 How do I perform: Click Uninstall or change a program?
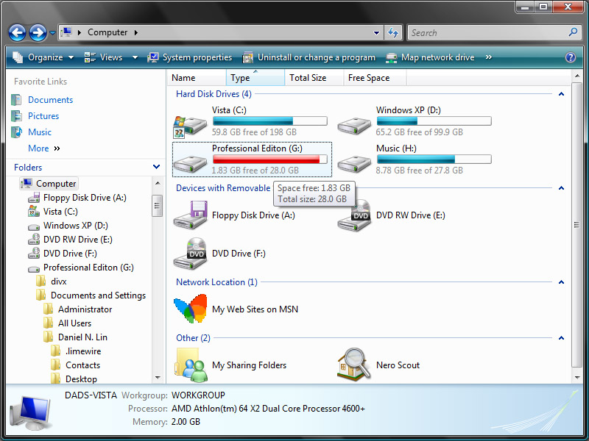pos(308,57)
